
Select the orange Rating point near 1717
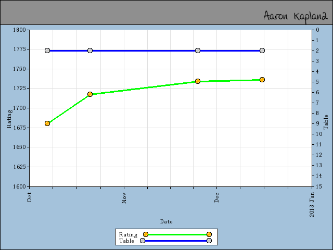point(90,94)
